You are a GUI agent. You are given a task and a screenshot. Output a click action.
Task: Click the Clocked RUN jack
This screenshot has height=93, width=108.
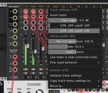(19, 92)
